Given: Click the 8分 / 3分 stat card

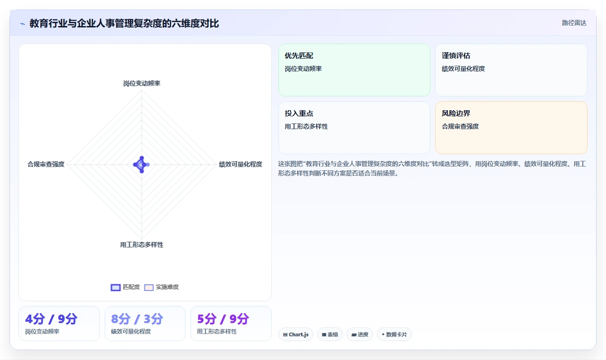Looking at the screenshot, I should click(x=145, y=324).
